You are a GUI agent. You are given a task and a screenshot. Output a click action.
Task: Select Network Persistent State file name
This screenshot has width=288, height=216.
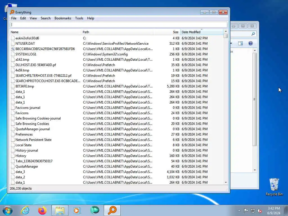(33, 139)
